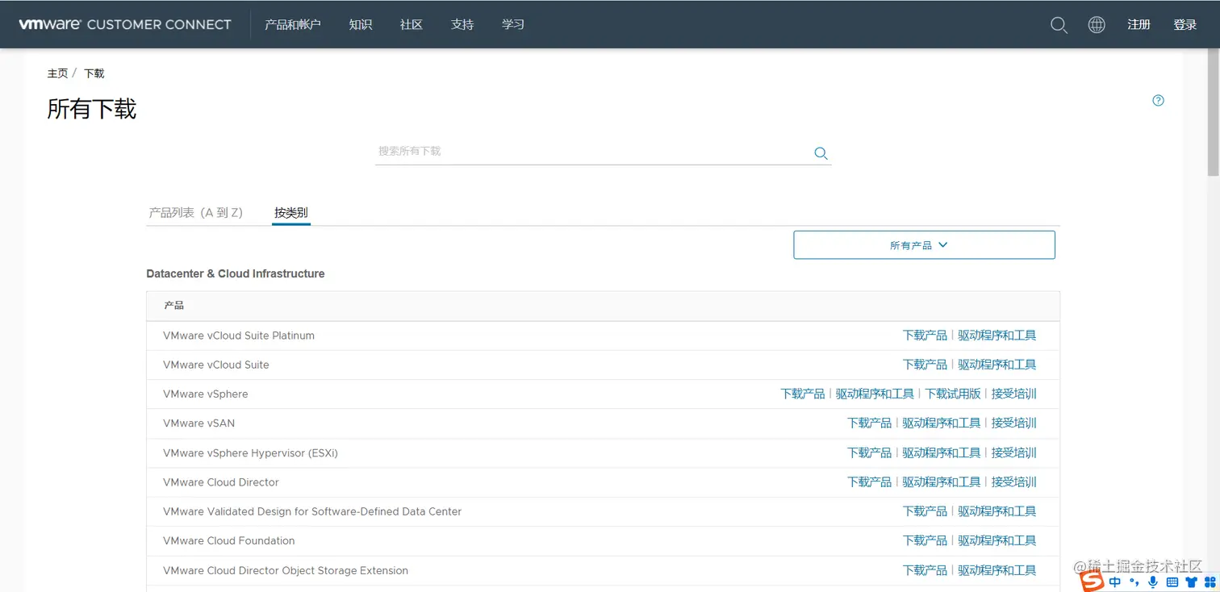Click the Sogou input method S logo
Screen dimensions: 1220x592
[1092, 582]
